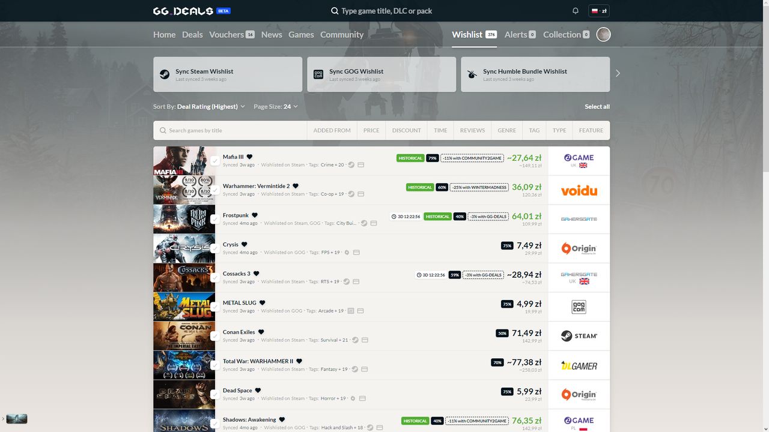Open the 2GAME store offer for Mafia III

point(579,161)
